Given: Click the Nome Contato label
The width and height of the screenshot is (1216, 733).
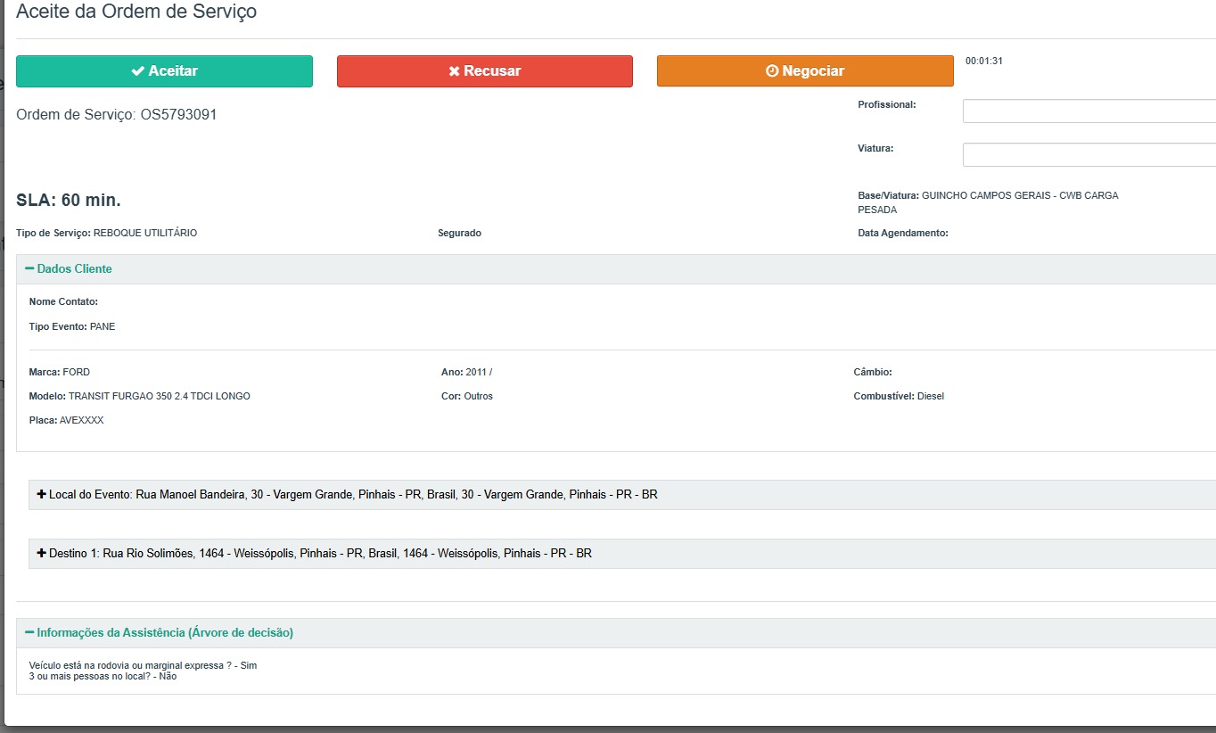Looking at the screenshot, I should click(63, 302).
